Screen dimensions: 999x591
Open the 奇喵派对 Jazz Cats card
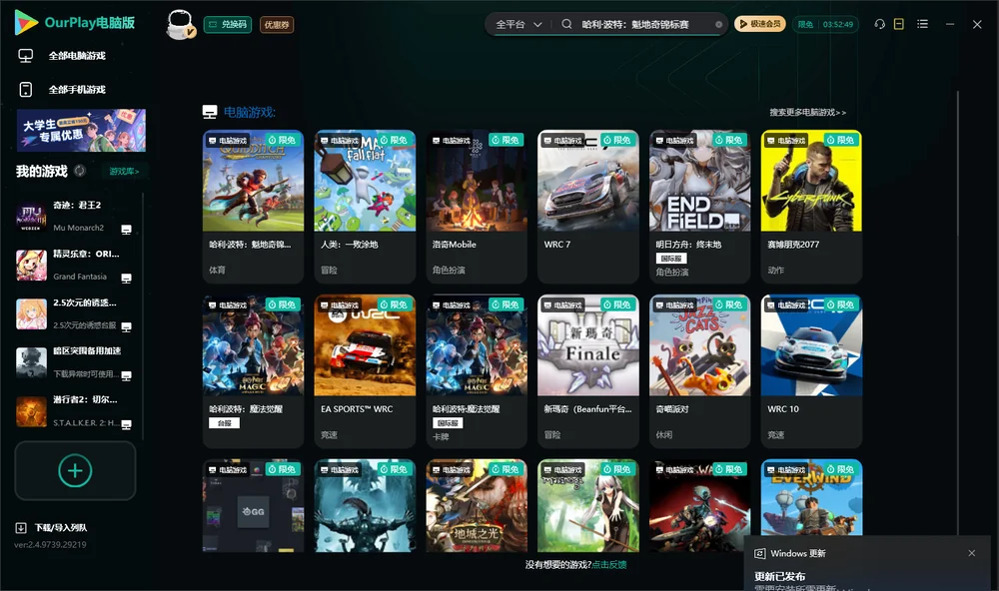coord(699,371)
